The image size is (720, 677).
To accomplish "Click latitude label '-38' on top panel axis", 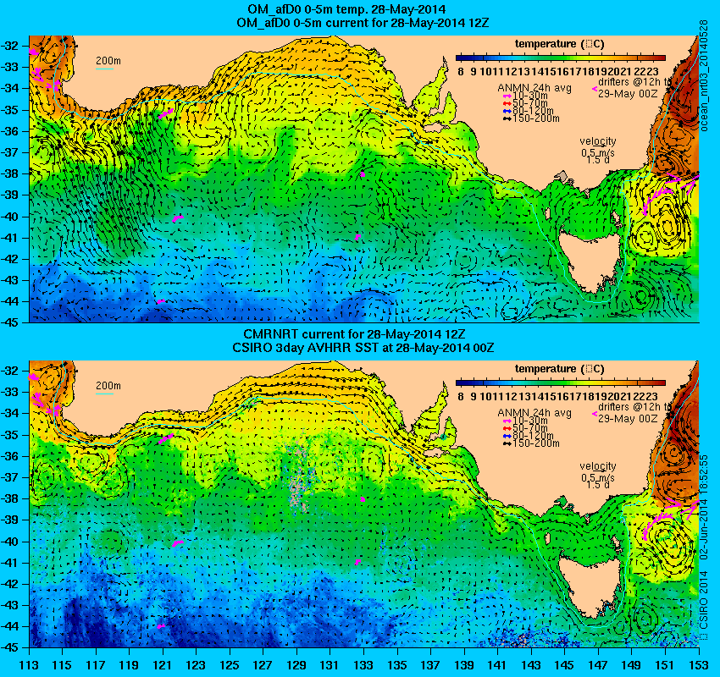I will coord(10,173).
